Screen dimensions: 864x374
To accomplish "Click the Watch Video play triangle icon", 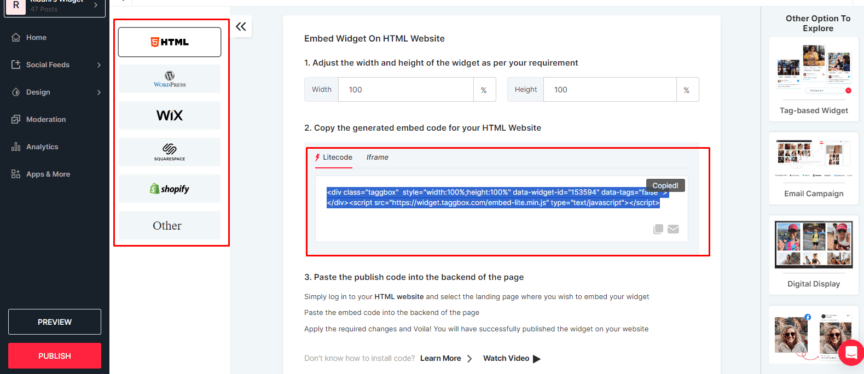I will coord(537,359).
